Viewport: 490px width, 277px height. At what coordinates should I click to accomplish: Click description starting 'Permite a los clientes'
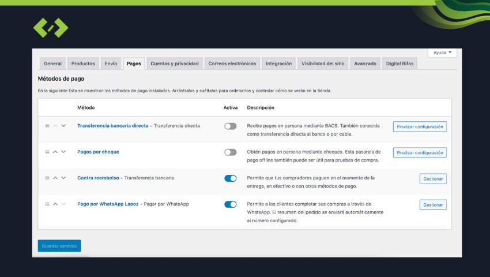point(315,212)
